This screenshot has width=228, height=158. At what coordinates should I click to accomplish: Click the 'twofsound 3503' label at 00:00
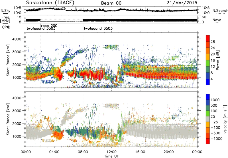(41, 29)
